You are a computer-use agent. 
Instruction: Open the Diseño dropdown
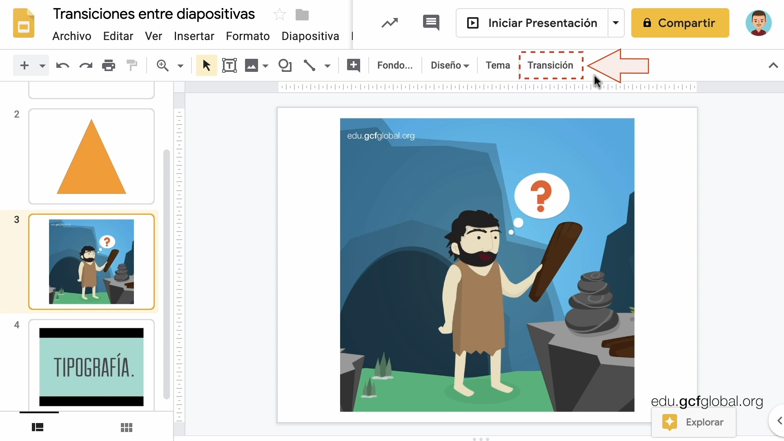point(450,65)
